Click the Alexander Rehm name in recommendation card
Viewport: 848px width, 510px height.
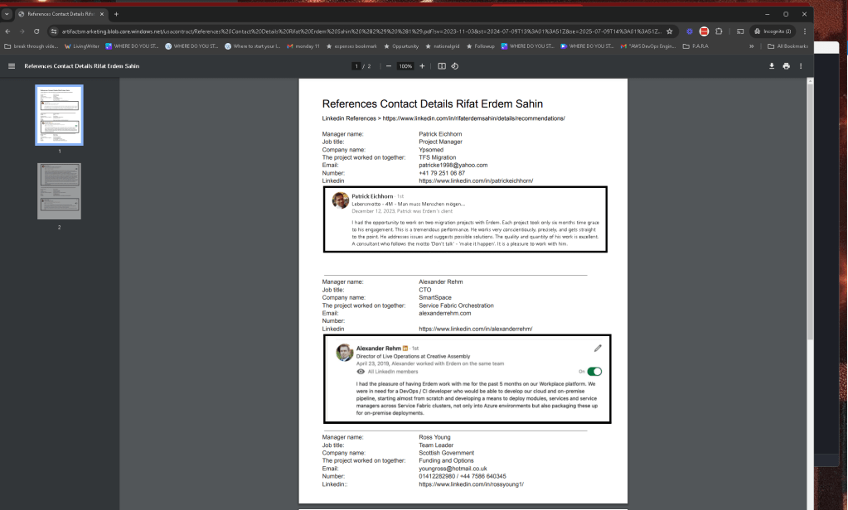click(x=379, y=349)
